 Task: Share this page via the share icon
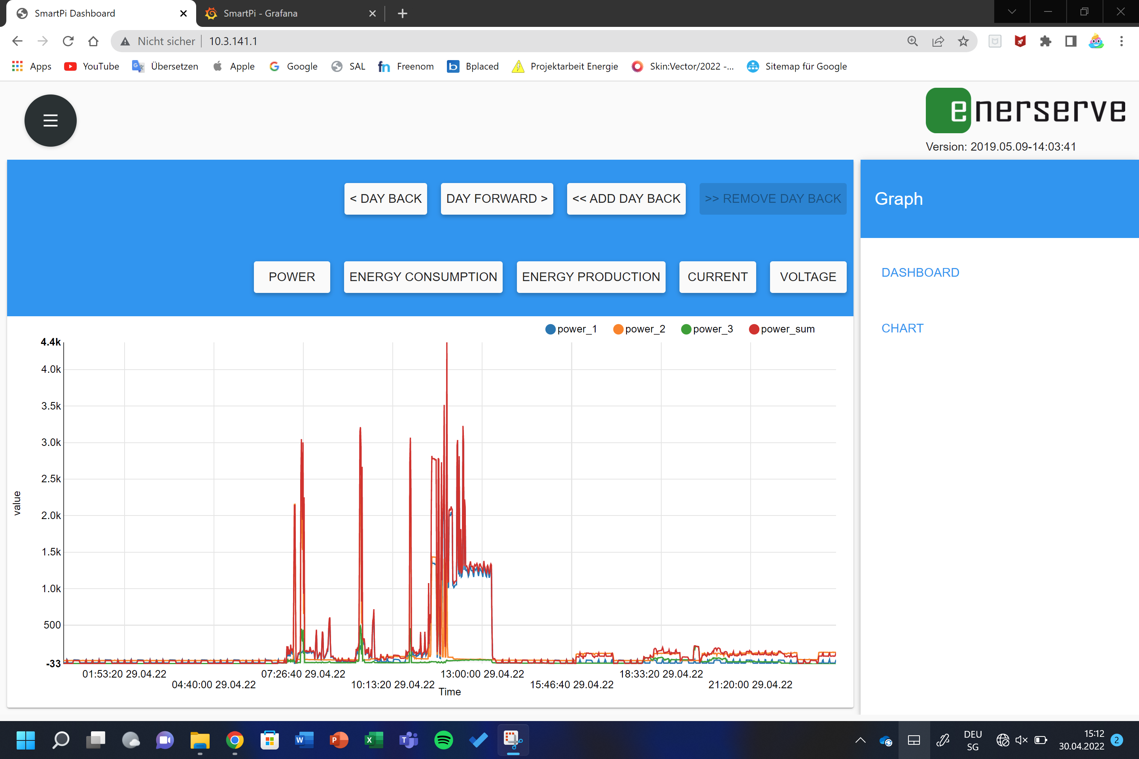(x=938, y=41)
